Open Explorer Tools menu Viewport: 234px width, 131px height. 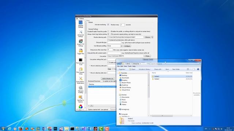[x=129, y=66]
